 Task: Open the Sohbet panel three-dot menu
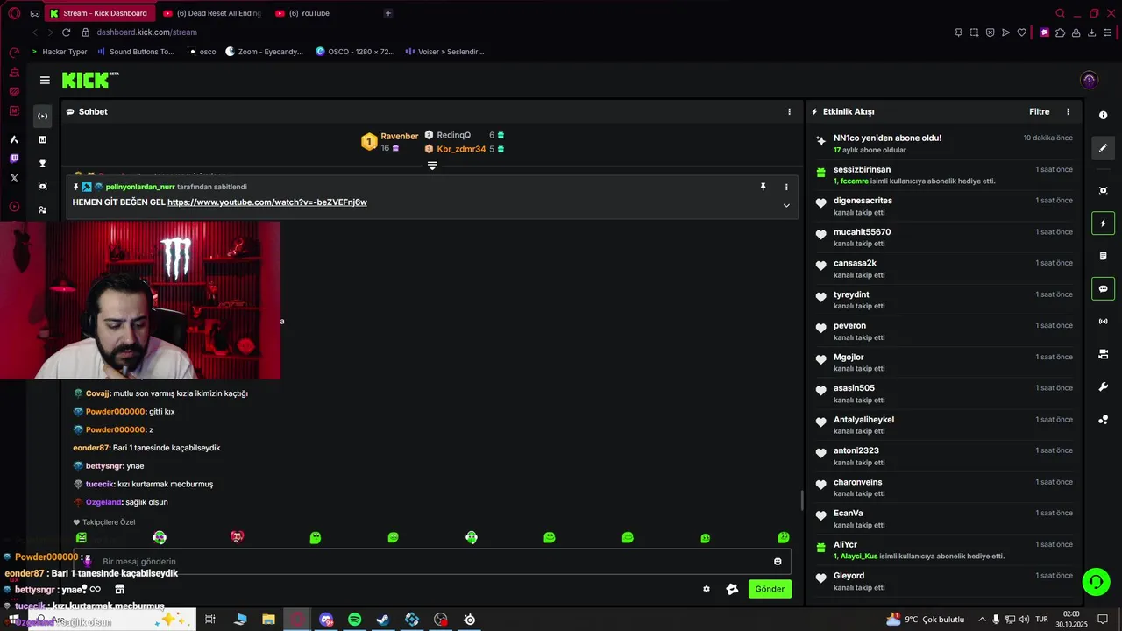tap(789, 111)
